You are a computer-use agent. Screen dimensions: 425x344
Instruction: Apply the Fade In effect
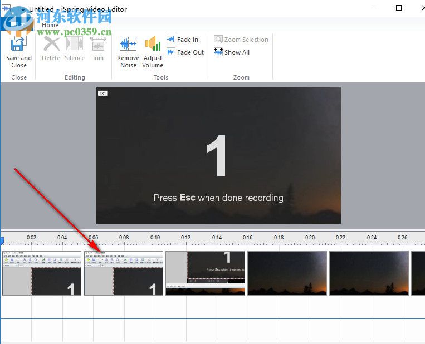(x=182, y=40)
